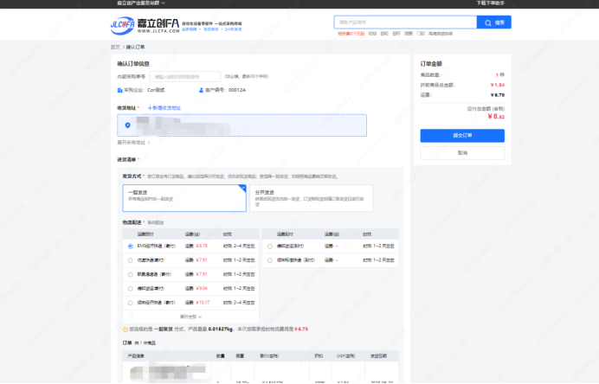Click the search magnifier icon
Viewport: 599px width, 384px height.
point(484,22)
